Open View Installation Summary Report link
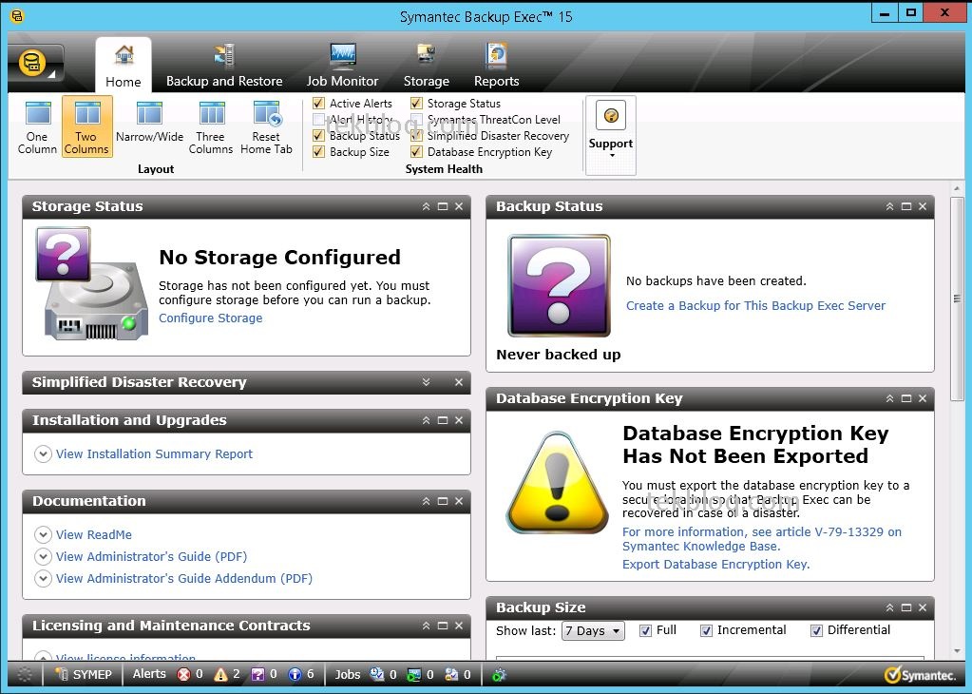Screen dimensions: 972x694 point(154,454)
